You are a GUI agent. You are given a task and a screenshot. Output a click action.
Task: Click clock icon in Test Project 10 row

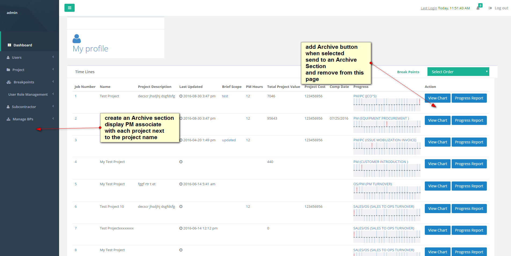click(x=181, y=206)
